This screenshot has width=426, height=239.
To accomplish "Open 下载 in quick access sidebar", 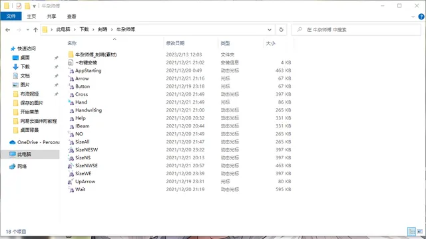I will [25, 66].
